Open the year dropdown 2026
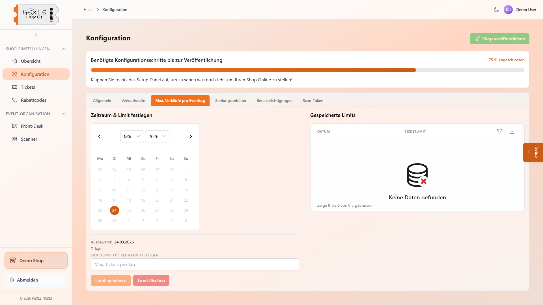543x305 pixels. tap(157, 136)
